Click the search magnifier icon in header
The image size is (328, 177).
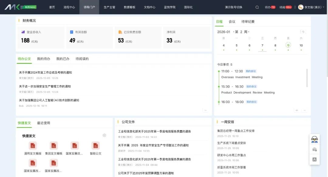(x=257, y=7)
